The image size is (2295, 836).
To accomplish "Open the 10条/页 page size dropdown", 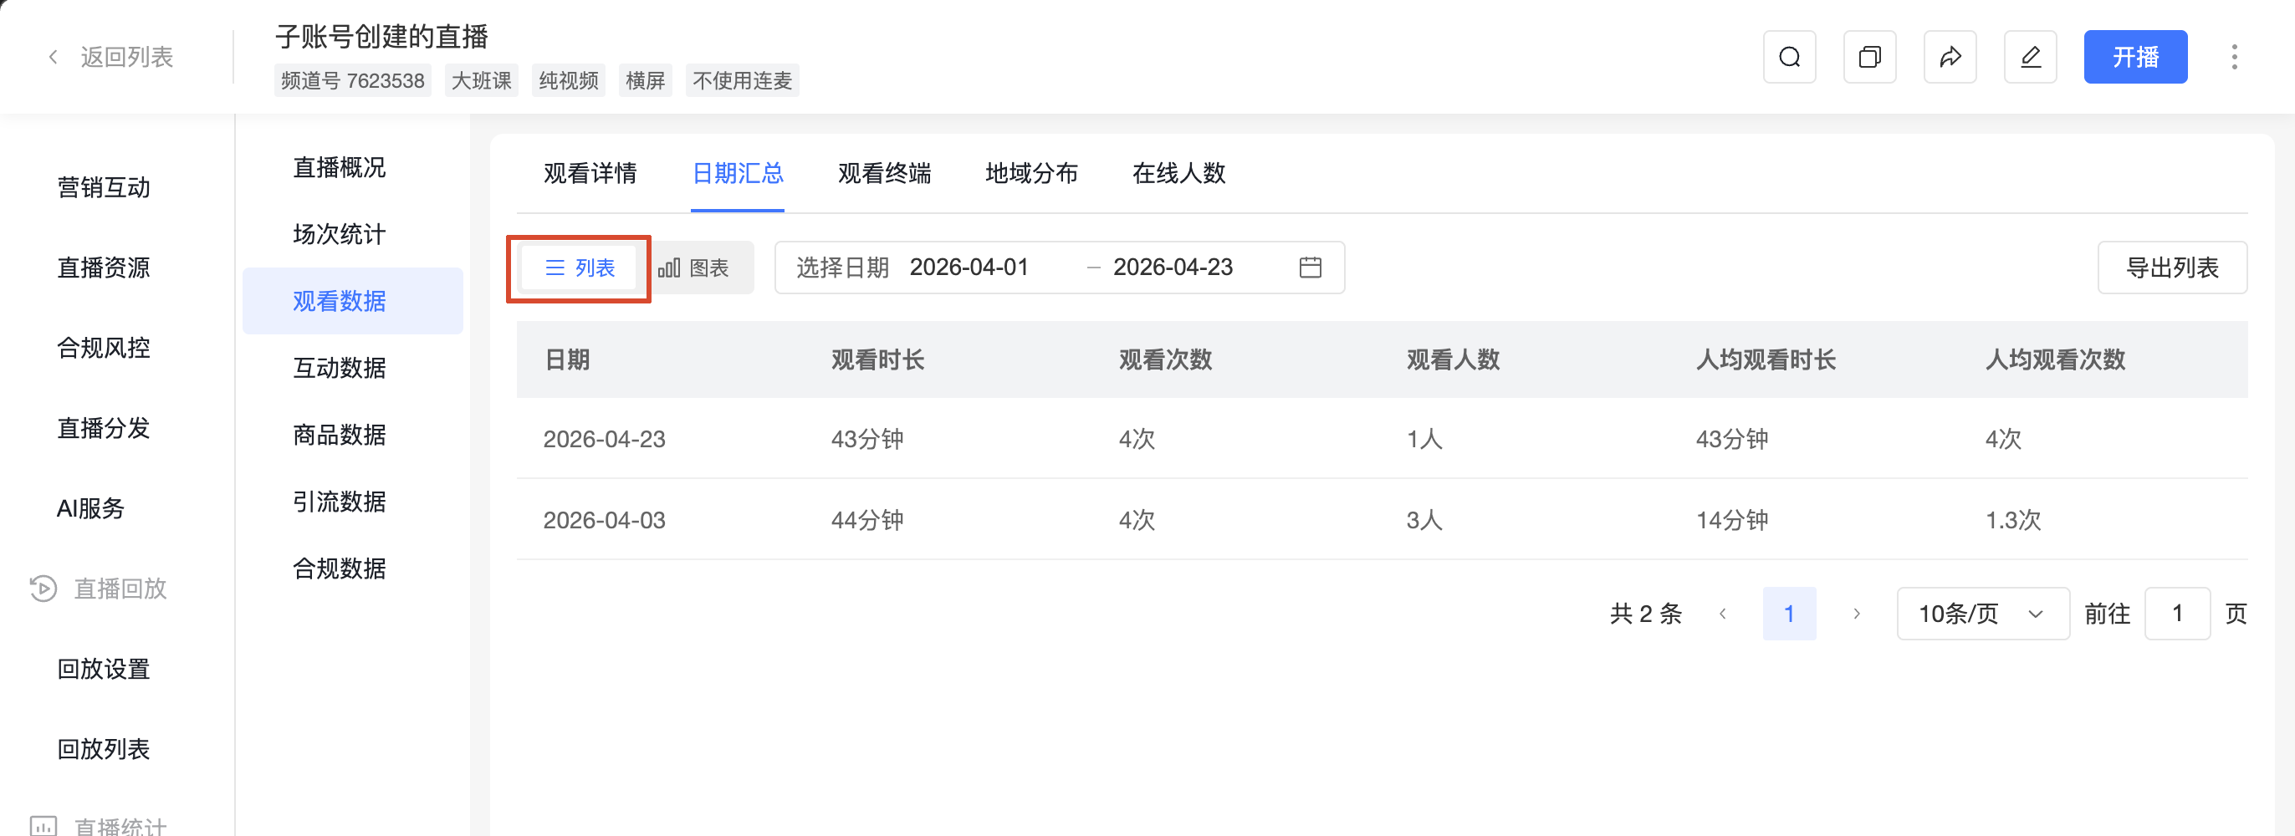I will click(x=1982, y=614).
